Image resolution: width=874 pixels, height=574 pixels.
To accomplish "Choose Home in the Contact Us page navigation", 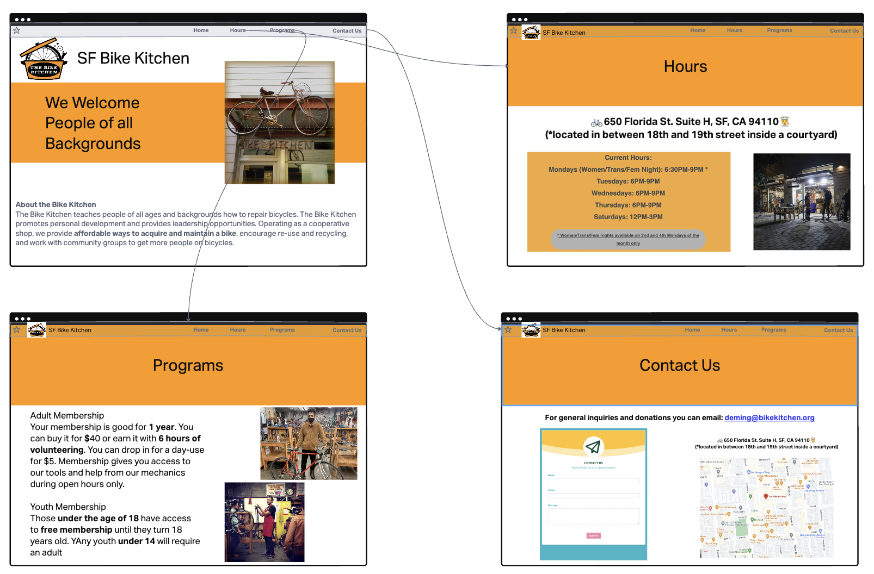I will (692, 330).
